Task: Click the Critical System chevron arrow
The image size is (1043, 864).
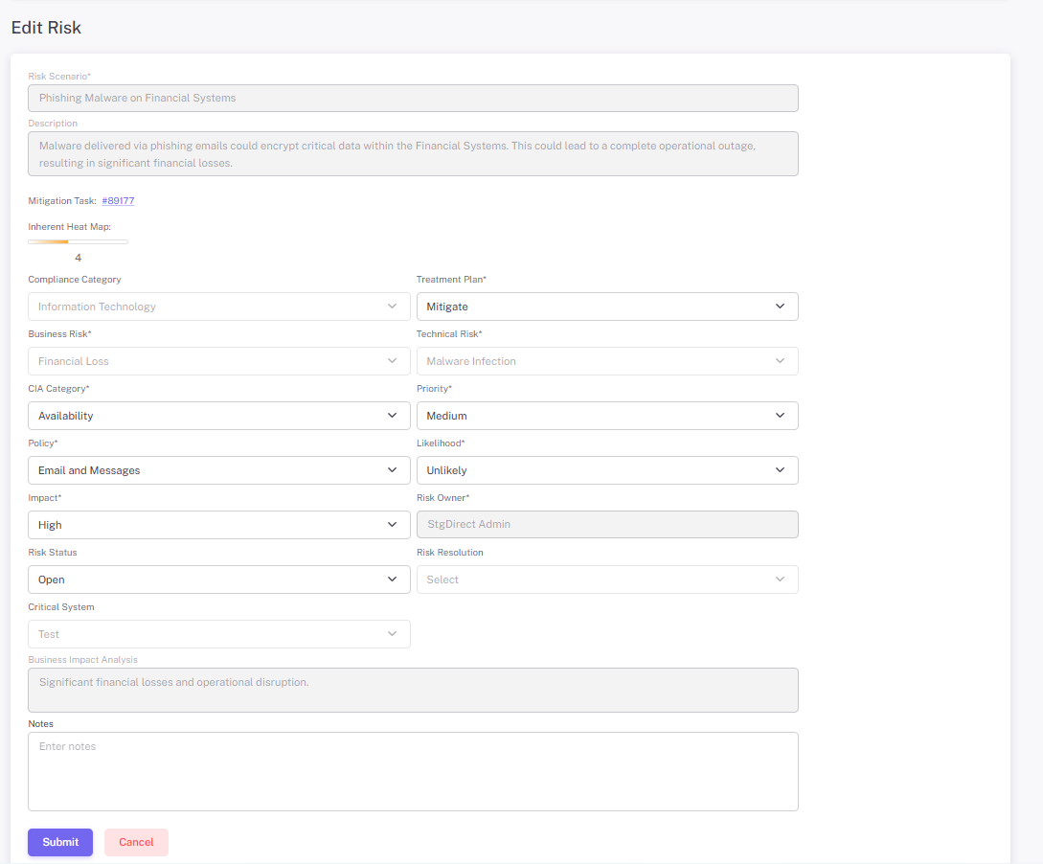Action: (392, 634)
